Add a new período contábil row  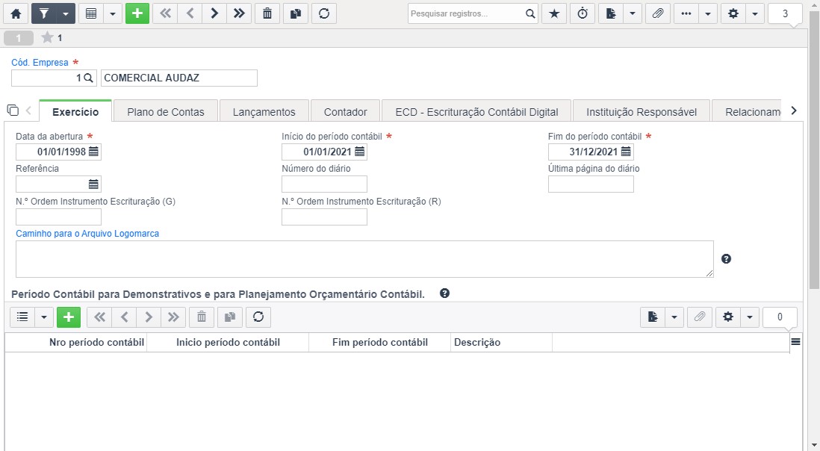click(69, 317)
